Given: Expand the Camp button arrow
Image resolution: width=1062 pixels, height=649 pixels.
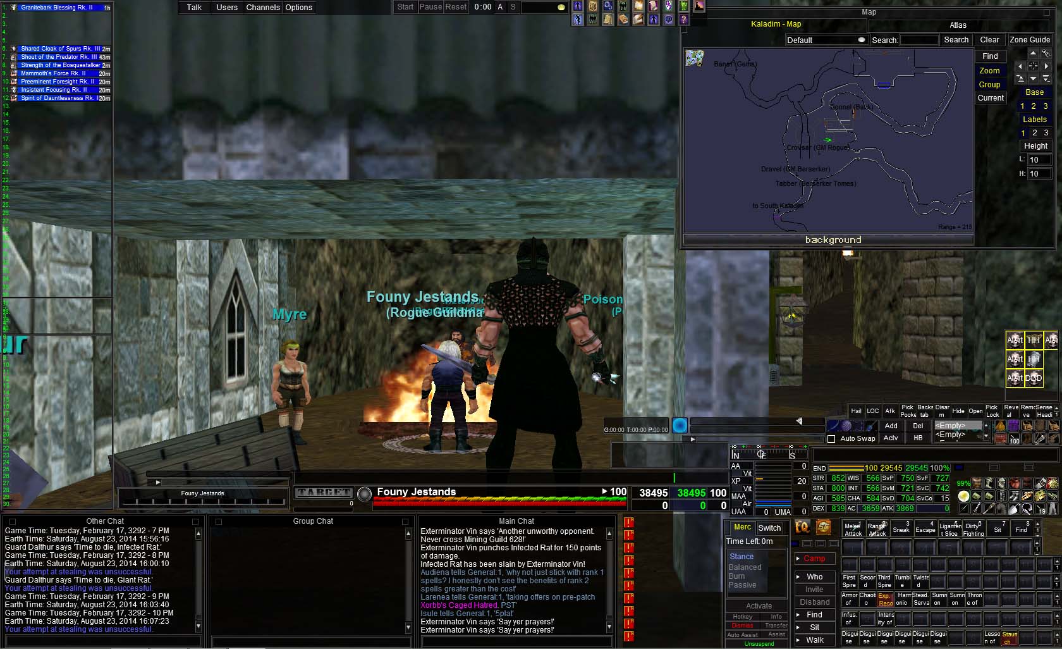Looking at the screenshot, I should click(798, 559).
